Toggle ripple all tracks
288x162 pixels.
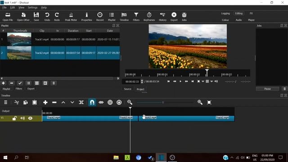coord(119,102)
